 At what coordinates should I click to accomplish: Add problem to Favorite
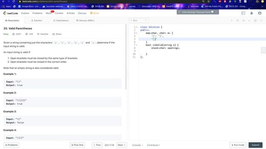click(x=42, y=34)
